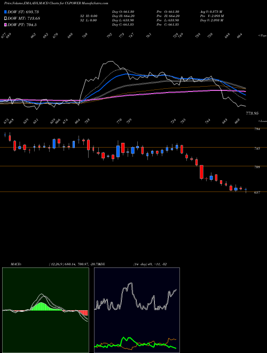Click the '52 H: 0.00' value
Viewport: 267px width, 353px height.
(89, 16)
